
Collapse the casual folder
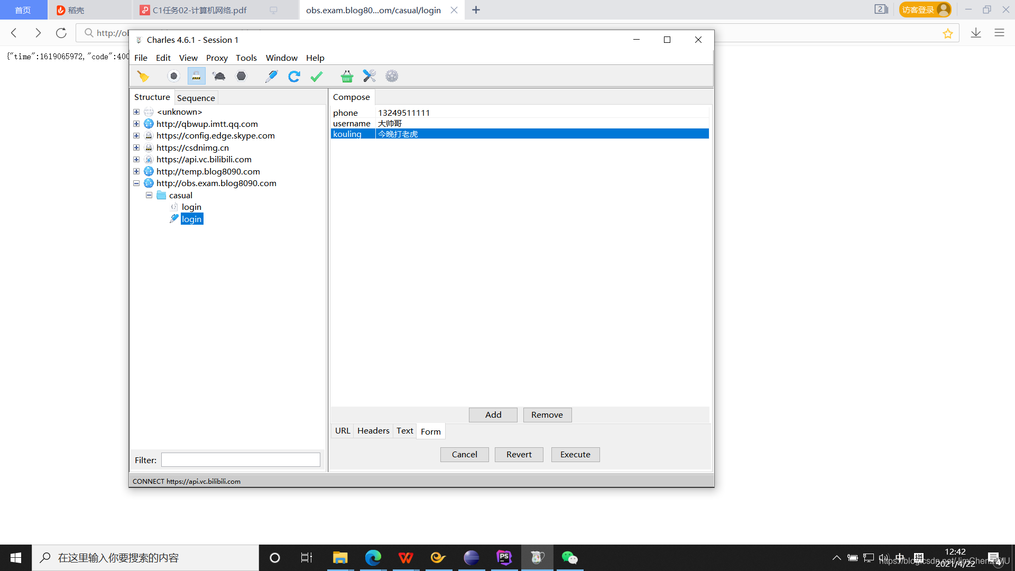[149, 195]
